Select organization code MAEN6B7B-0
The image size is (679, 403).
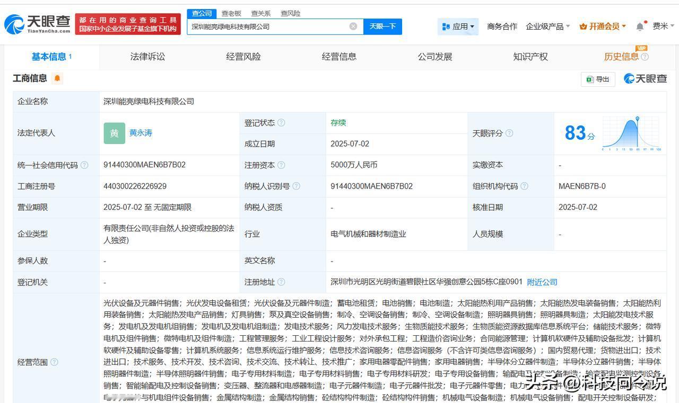[582, 186]
